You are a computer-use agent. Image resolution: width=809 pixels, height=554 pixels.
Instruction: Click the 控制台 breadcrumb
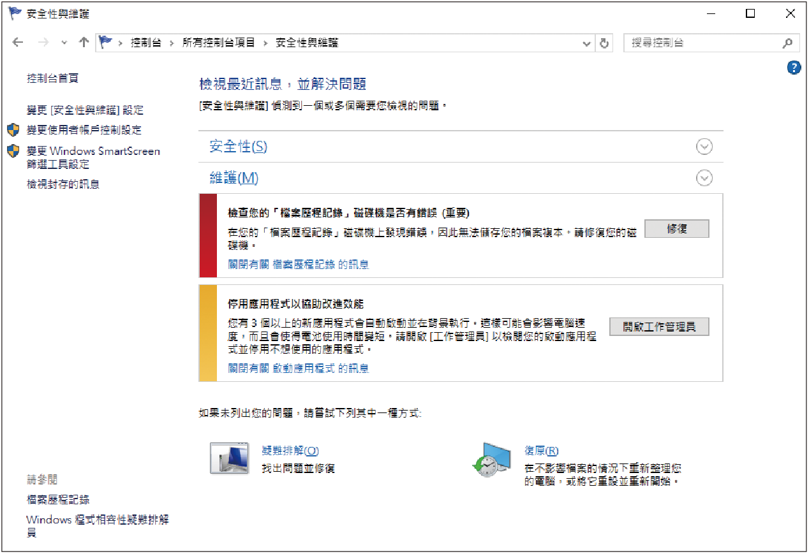pyautogui.click(x=145, y=43)
